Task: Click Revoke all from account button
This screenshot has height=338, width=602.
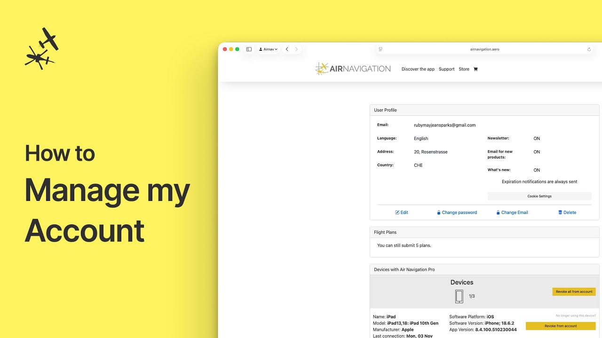Action: click(x=574, y=292)
